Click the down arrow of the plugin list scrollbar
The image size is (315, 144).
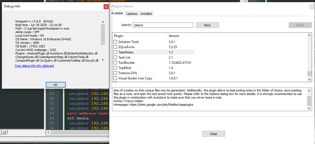(x=309, y=80)
